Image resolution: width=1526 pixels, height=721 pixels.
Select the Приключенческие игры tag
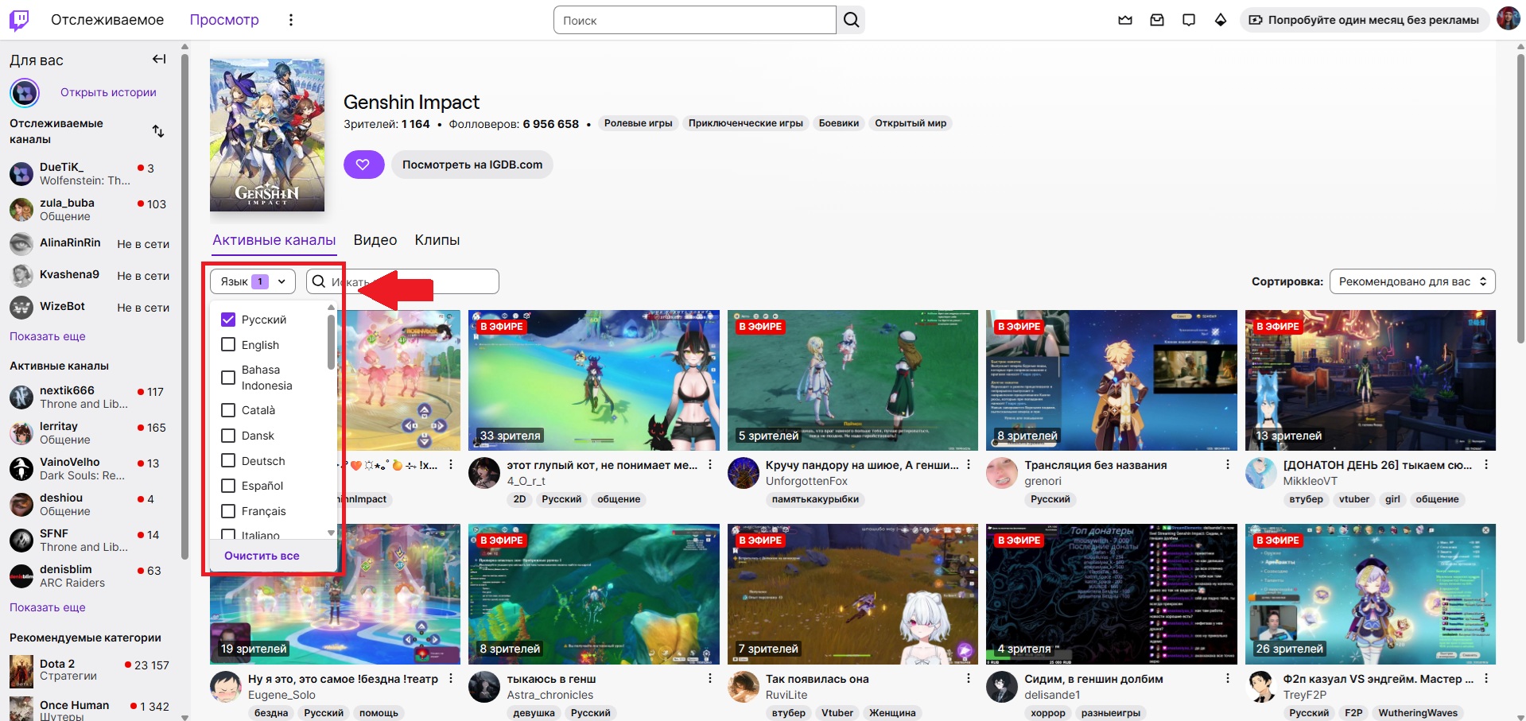pyautogui.click(x=746, y=123)
